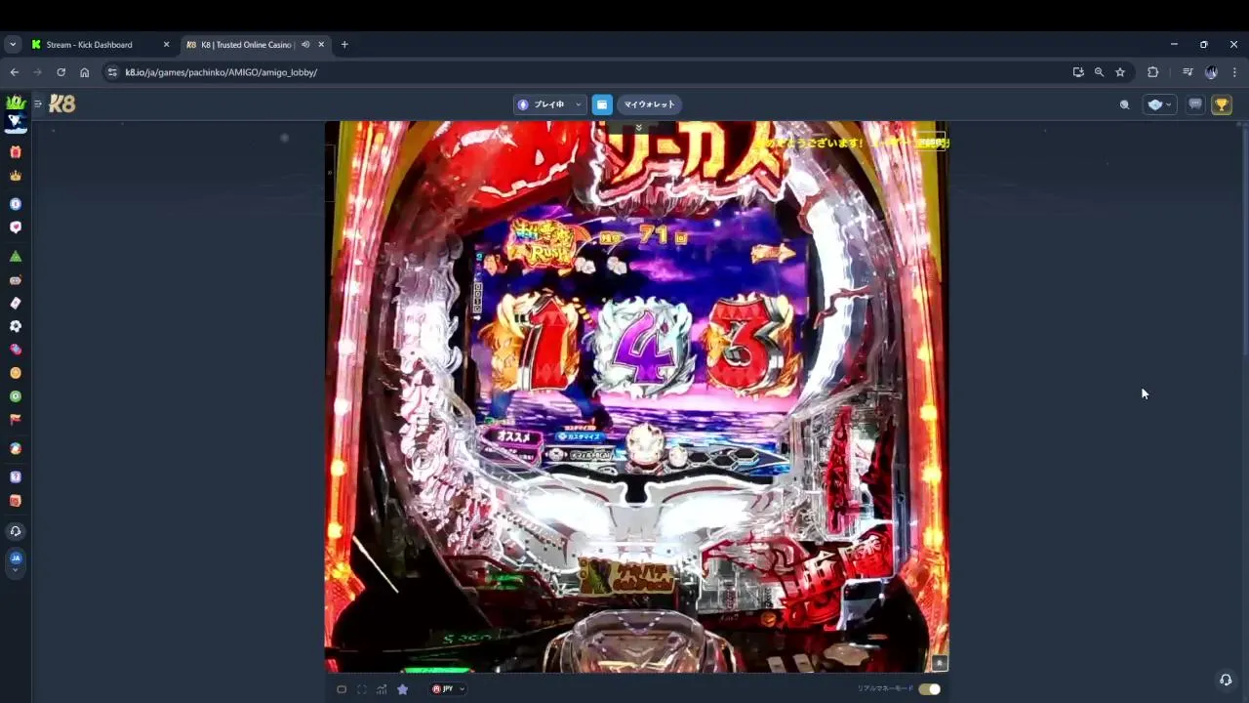Toggle favorite star for this game
Viewport: 1249px width, 703px height.
(x=402, y=689)
